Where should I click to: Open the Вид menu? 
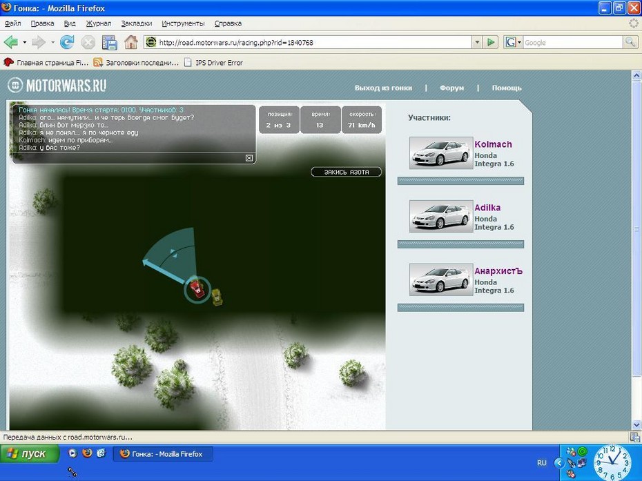70,23
